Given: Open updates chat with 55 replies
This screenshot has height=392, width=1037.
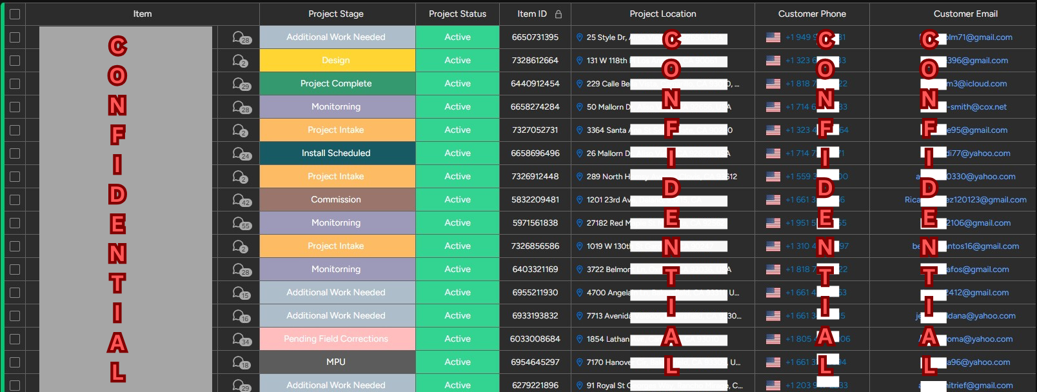Looking at the screenshot, I should pos(241,223).
